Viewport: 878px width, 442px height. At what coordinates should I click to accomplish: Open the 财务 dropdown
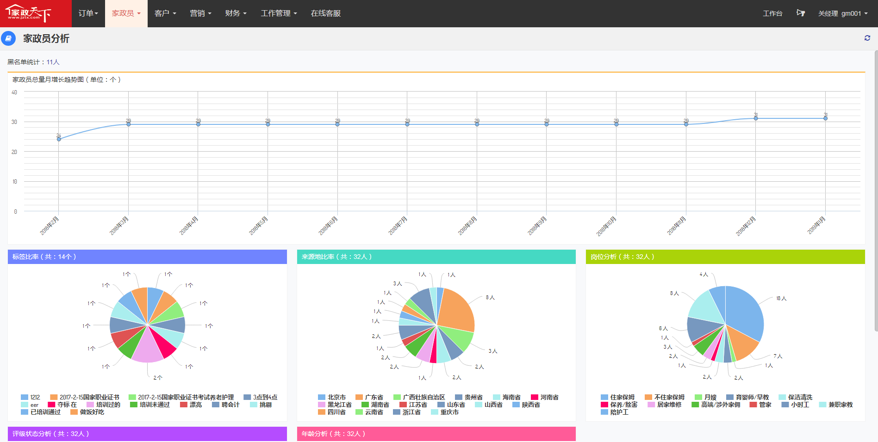(236, 13)
